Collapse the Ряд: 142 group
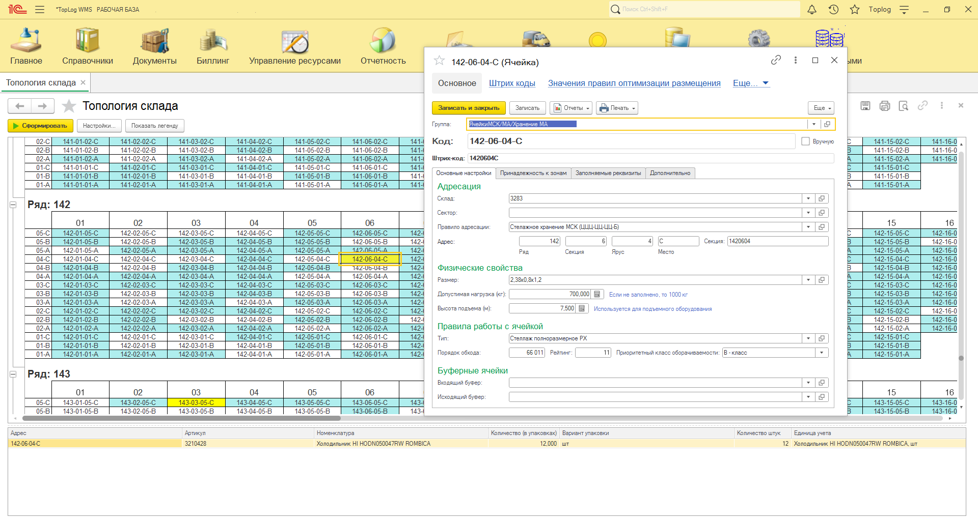 coord(13,205)
